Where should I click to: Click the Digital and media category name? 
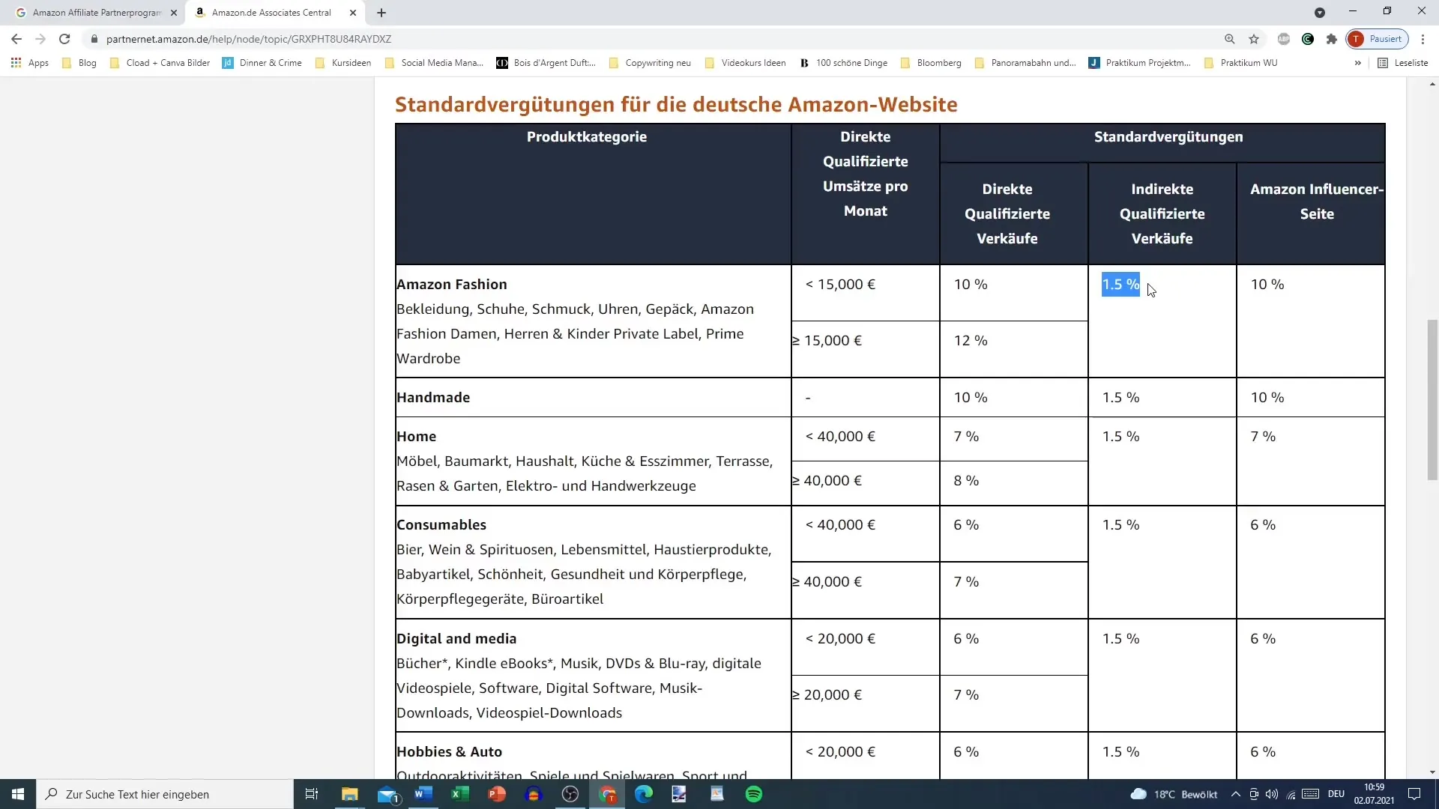point(456,638)
